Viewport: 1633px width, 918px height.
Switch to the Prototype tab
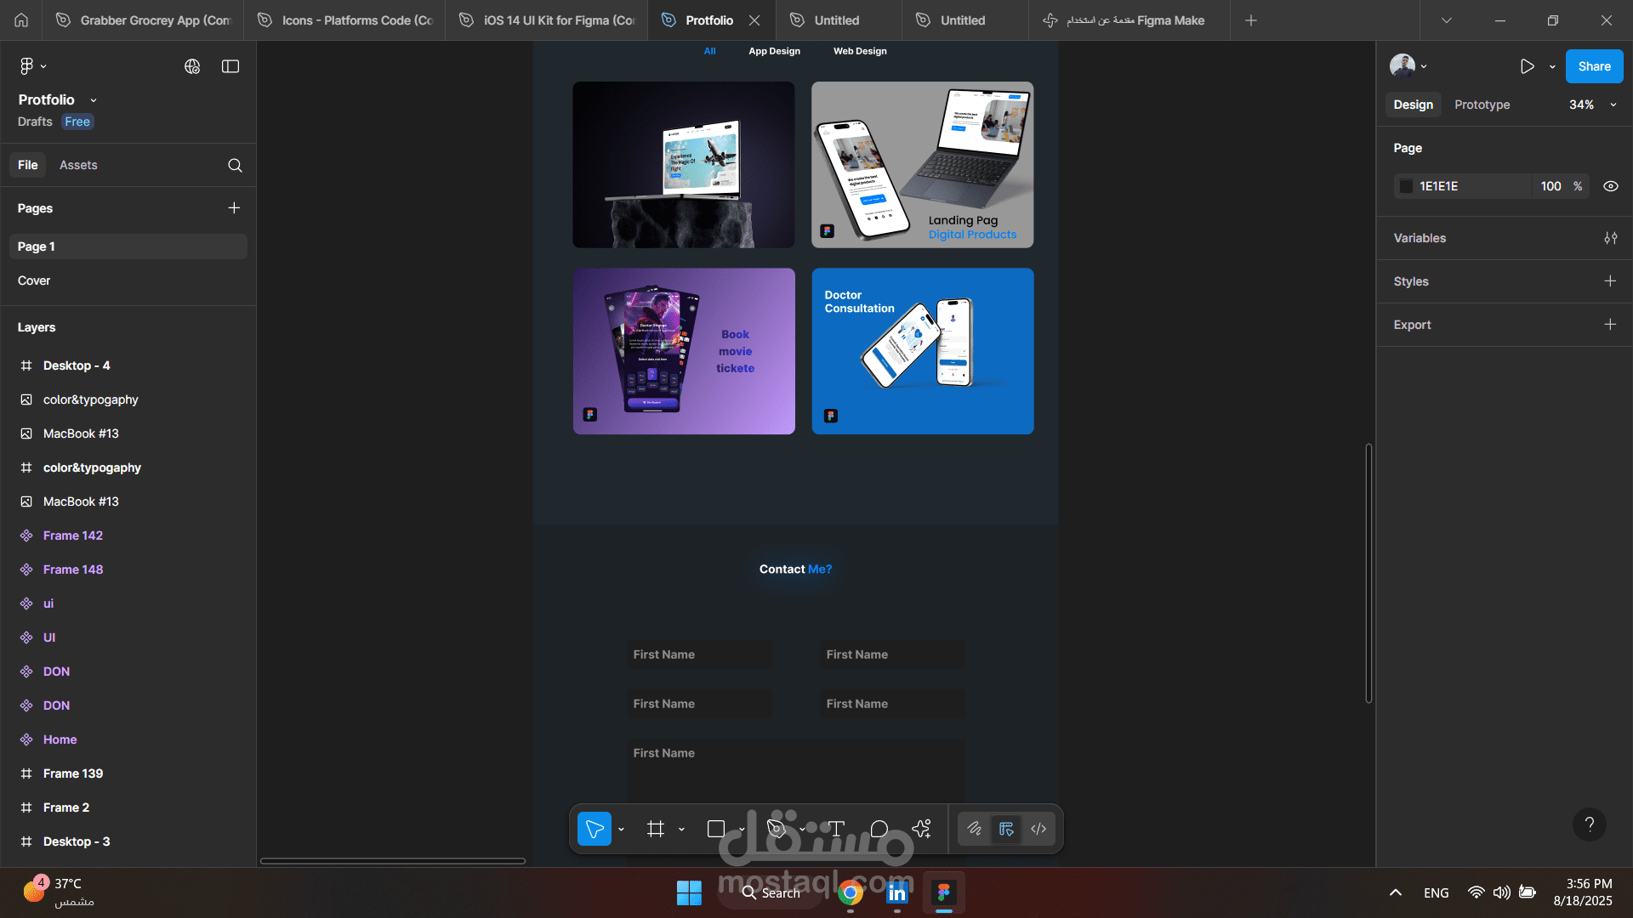[x=1482, y=105]
